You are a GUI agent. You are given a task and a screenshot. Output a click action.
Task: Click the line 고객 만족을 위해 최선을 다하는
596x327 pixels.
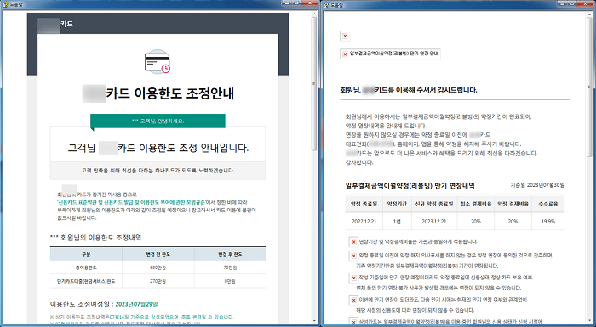[x=158, y=171]
